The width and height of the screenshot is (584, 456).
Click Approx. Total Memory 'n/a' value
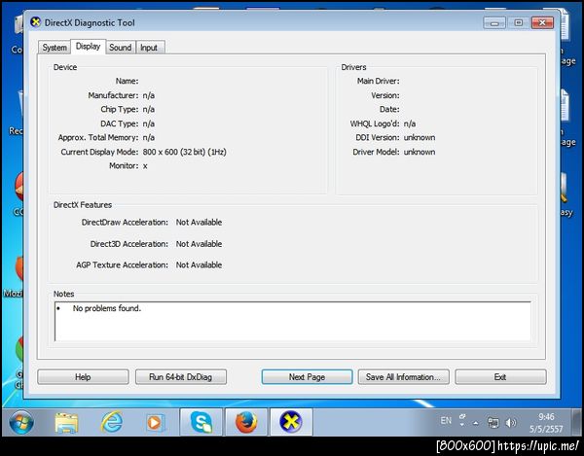tap(149, 138)
